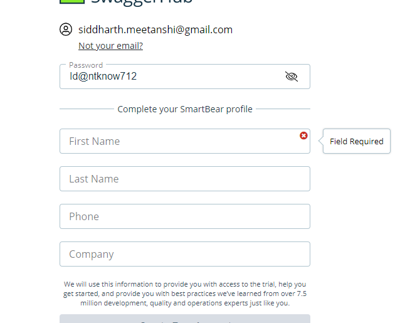Focus the Password input field

click(x=185, y=77)
